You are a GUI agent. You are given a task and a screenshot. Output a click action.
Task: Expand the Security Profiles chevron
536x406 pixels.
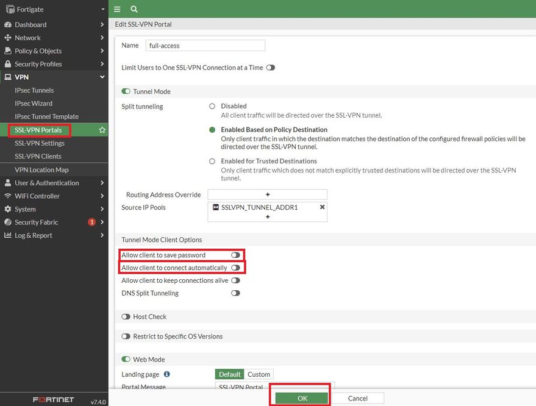[102, 64]
